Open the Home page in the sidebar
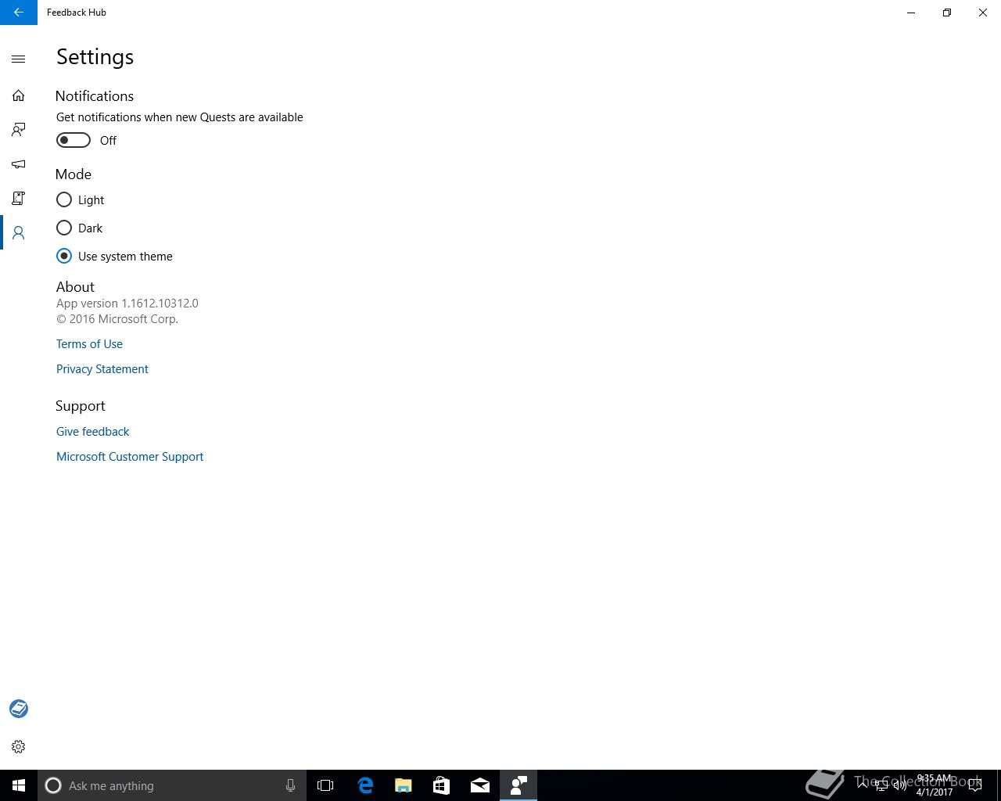 [x=19, y=95]
